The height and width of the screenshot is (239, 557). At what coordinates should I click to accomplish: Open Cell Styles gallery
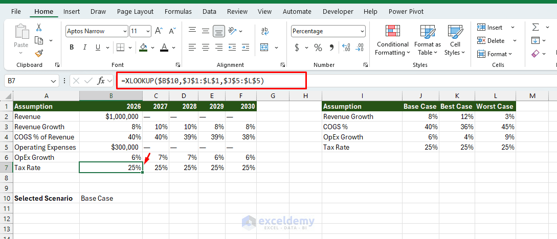tap(455, 40)
